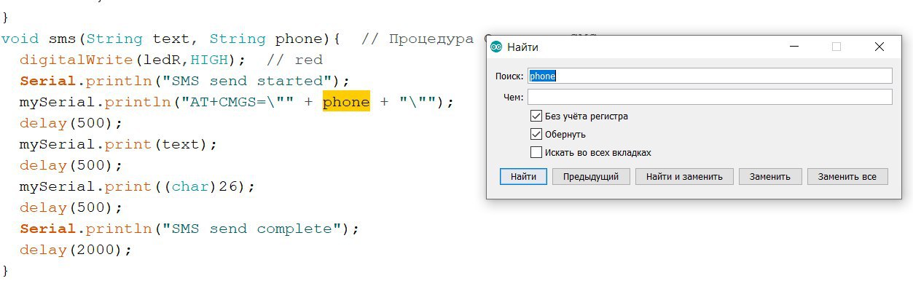This screenshot has height=289, width=913.
Task: Click the highlighted phone word in code
Action: coord(346,102)
